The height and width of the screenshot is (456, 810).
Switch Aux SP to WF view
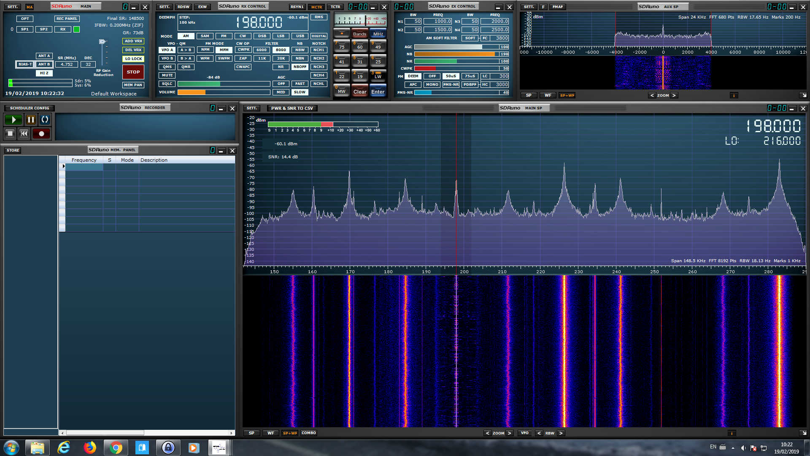pos(548,95)
